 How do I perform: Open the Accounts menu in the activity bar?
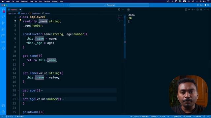pyautogui.click(x=3, y=106)
